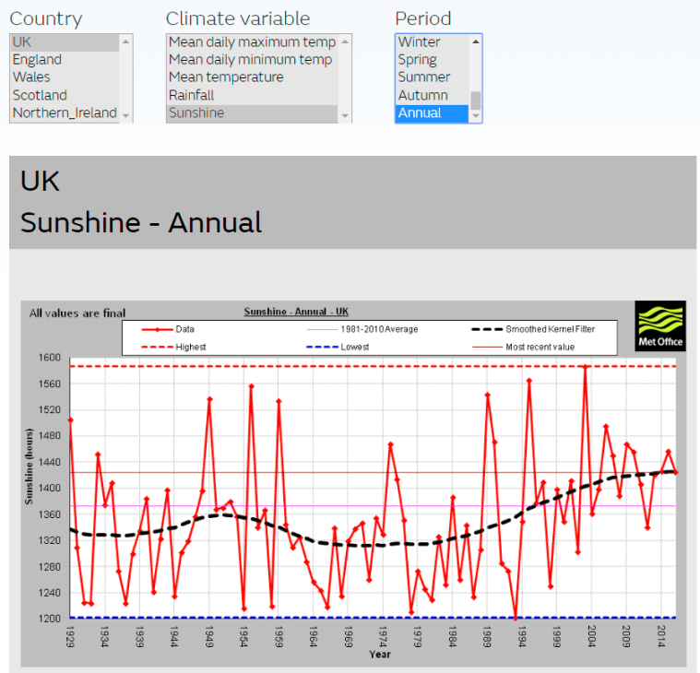Image resolution: width=700 pixels, height=673 pixels.
Task: Choose Rainfall climate variable
Action: tap(191, 95)
